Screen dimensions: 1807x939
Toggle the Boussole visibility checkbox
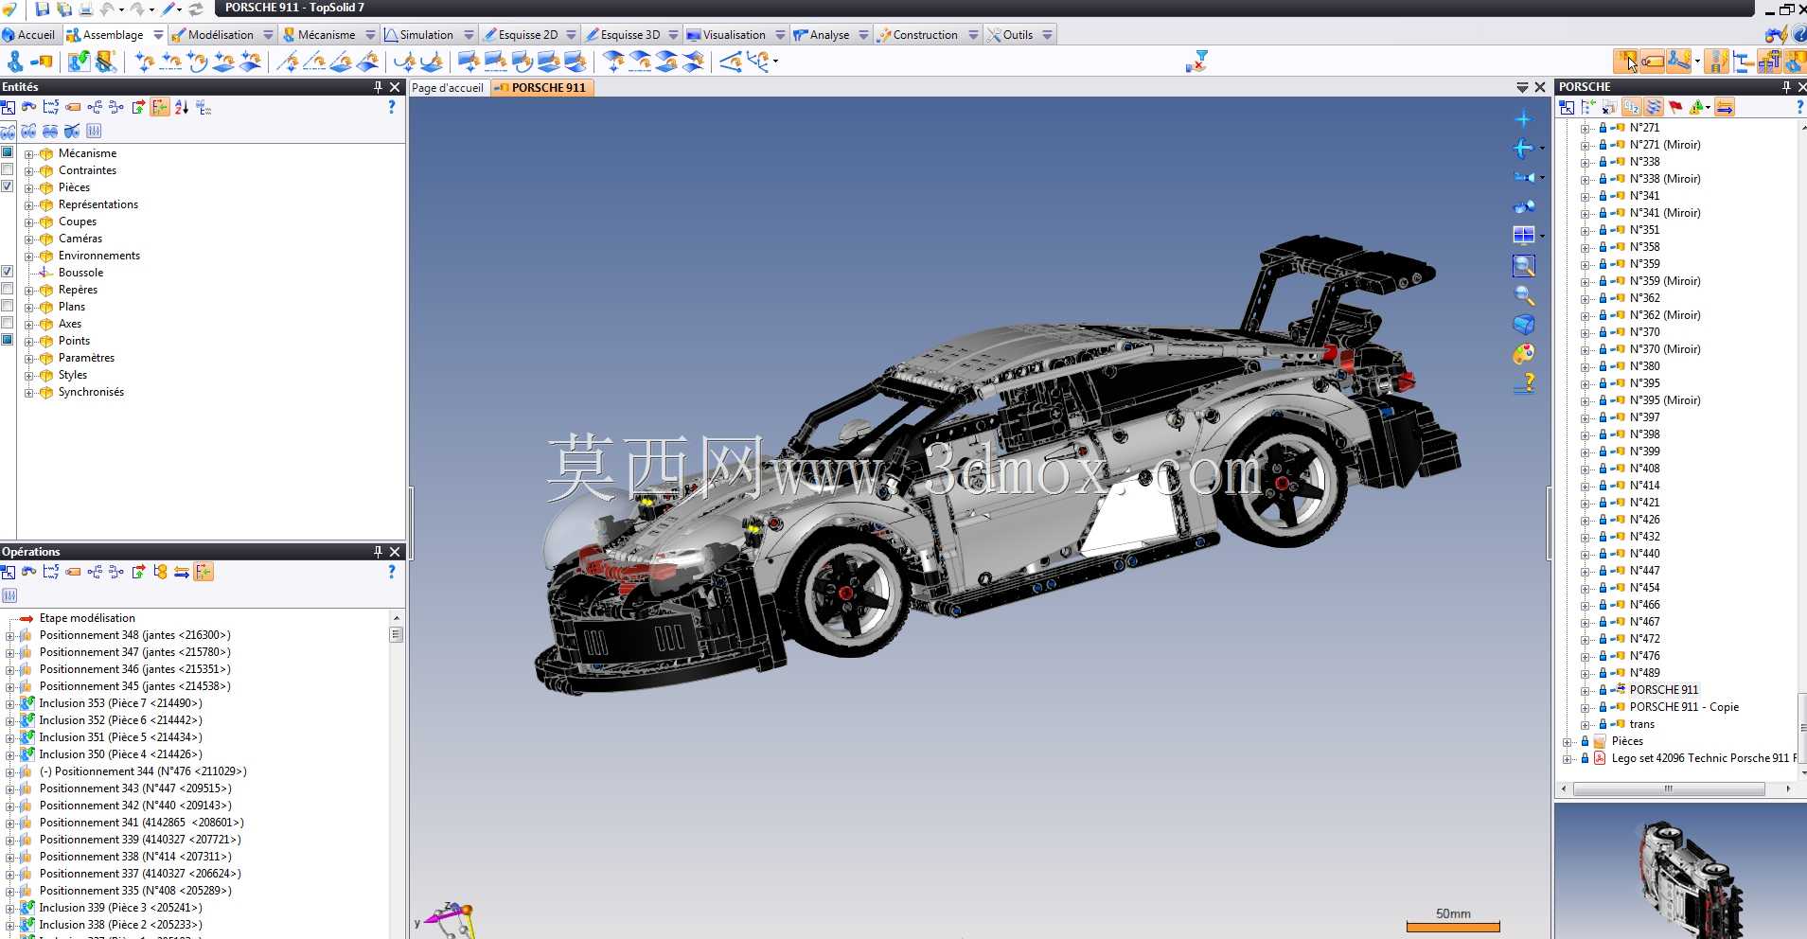(x=8, y=272)
